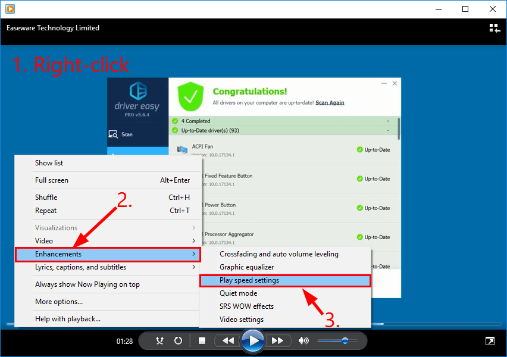
Task: Expand Lyrics, captions, and subtitles submenu
Action: (108, 267)
